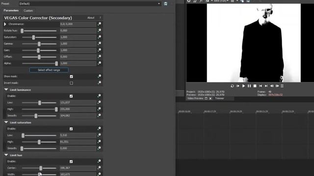Adjust the luminance Low slider
Viewport: 314px width, 176px height.
pos(39,103)
